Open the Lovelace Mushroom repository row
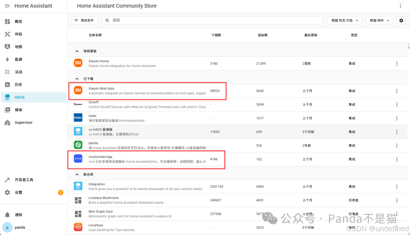The width and height of the screenshot is (410, 235). pyautogui.click(x=237, y=200)
